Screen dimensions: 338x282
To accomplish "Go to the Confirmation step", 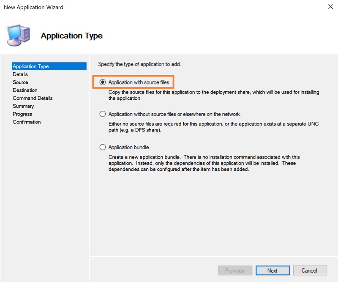I will (27, 122).
